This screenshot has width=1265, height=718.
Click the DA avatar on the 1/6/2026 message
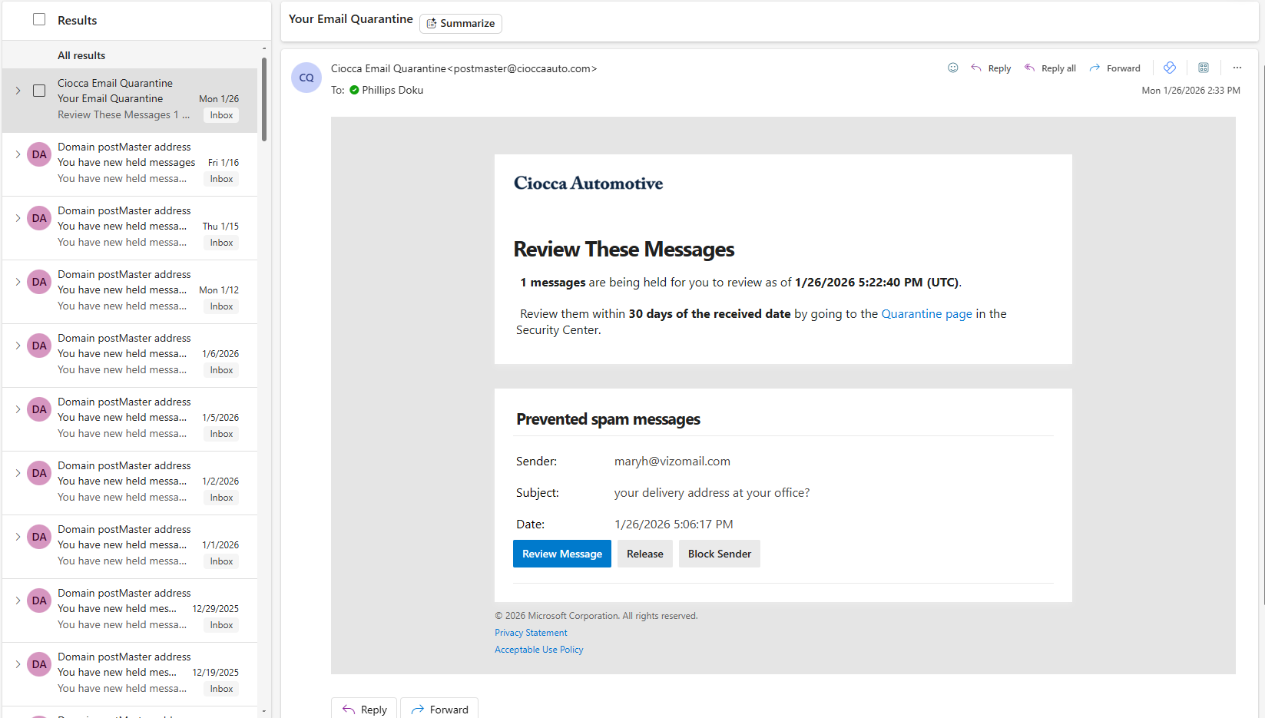coord(39,346)
